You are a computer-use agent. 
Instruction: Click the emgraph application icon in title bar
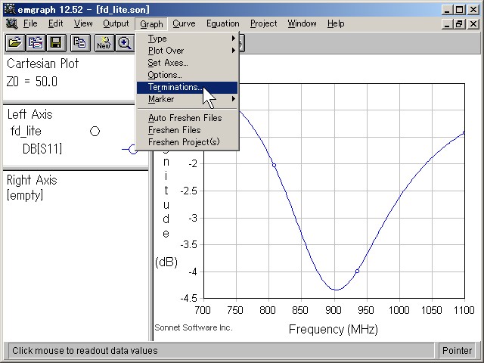[10, 9]
